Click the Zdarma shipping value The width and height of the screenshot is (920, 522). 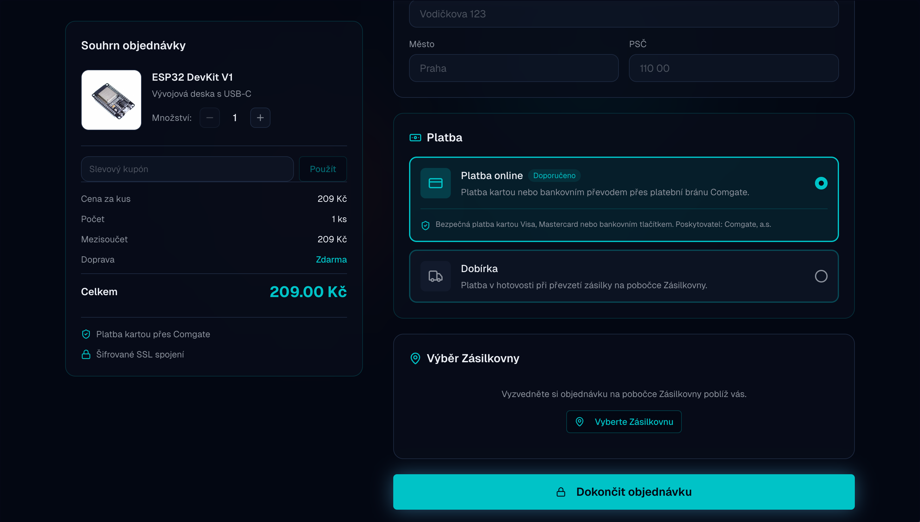(331, 259)
